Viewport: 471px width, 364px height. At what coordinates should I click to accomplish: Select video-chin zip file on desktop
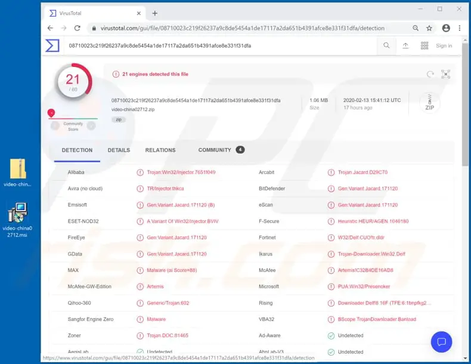tap(17, 172)
